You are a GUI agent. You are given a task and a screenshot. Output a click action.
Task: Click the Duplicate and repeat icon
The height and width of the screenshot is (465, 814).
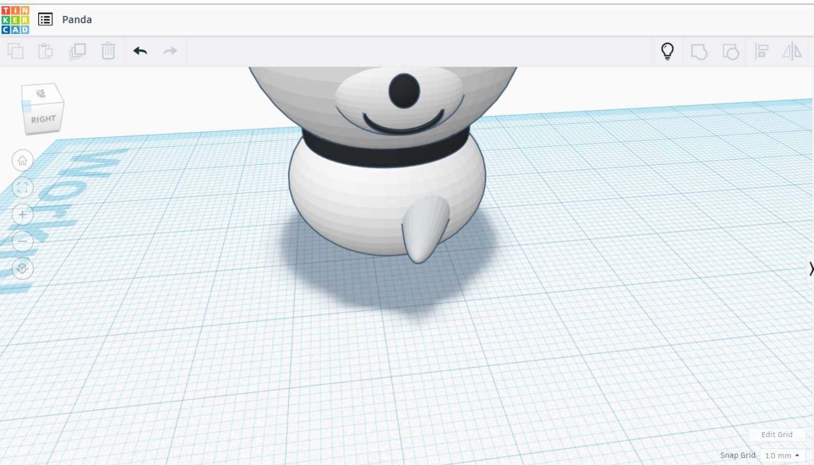coord(77,51)
